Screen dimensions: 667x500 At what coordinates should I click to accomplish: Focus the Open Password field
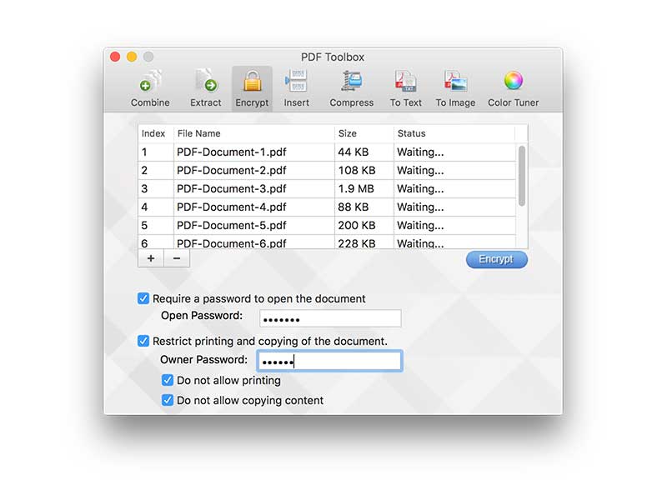coord(330,318)
